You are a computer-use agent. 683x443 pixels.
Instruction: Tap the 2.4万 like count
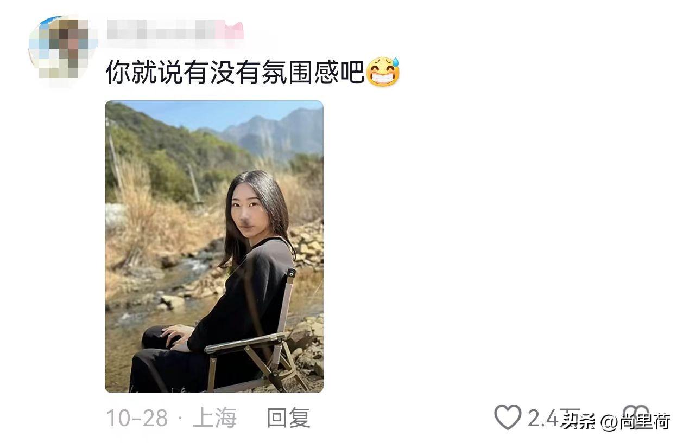coord(547,418)
